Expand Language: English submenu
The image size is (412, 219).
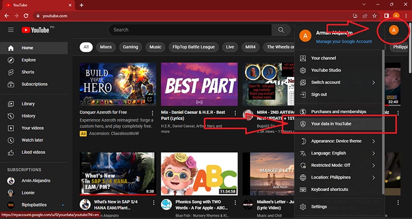pos(373,153)
